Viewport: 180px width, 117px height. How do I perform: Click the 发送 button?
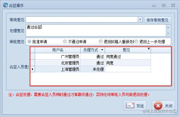tap(135, 105)
